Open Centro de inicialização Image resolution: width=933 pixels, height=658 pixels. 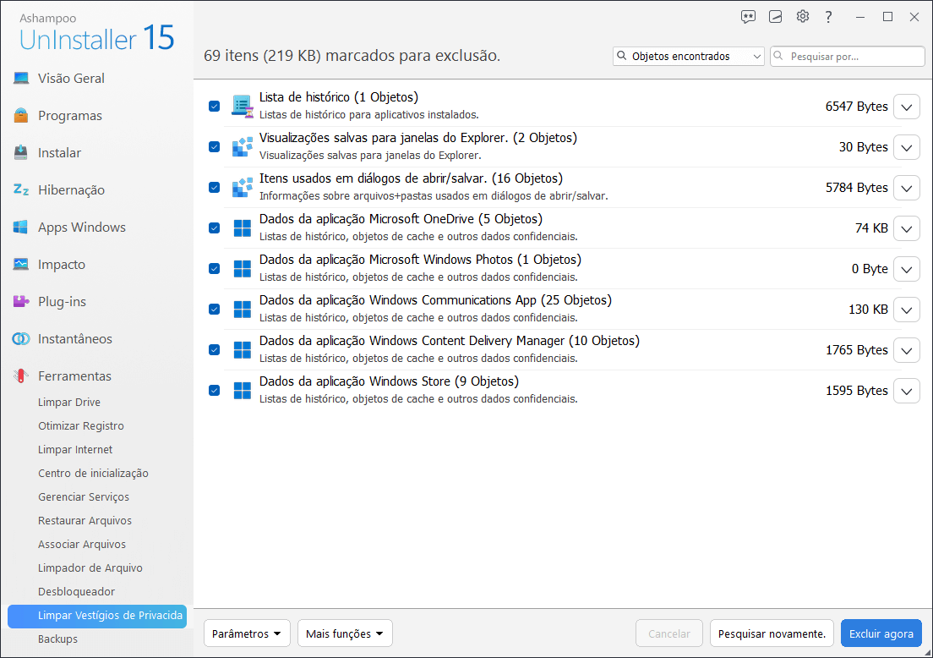pyautogui.click(x=94, y=474)
